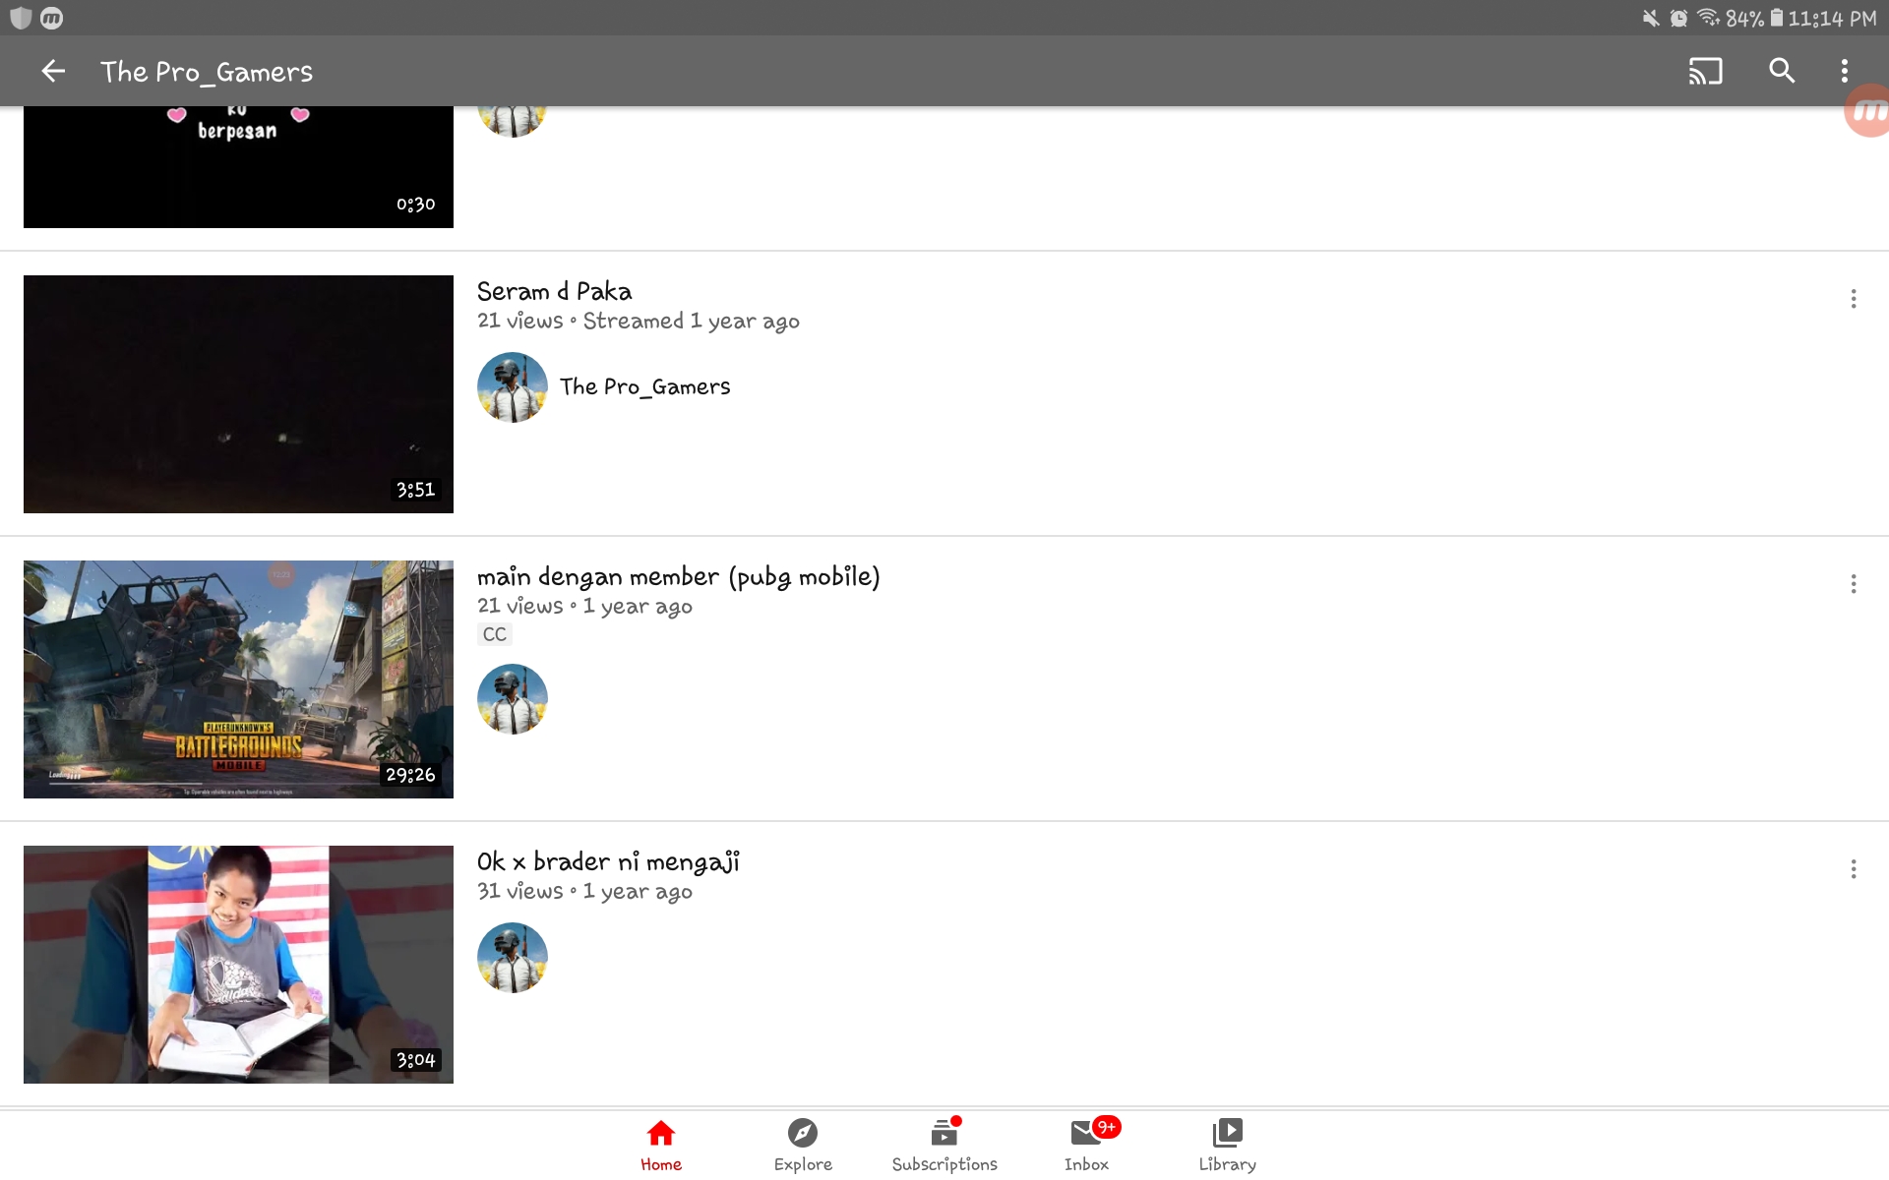
Task: Open the Inbox tab
Action: click(x=1087, y=1146)
